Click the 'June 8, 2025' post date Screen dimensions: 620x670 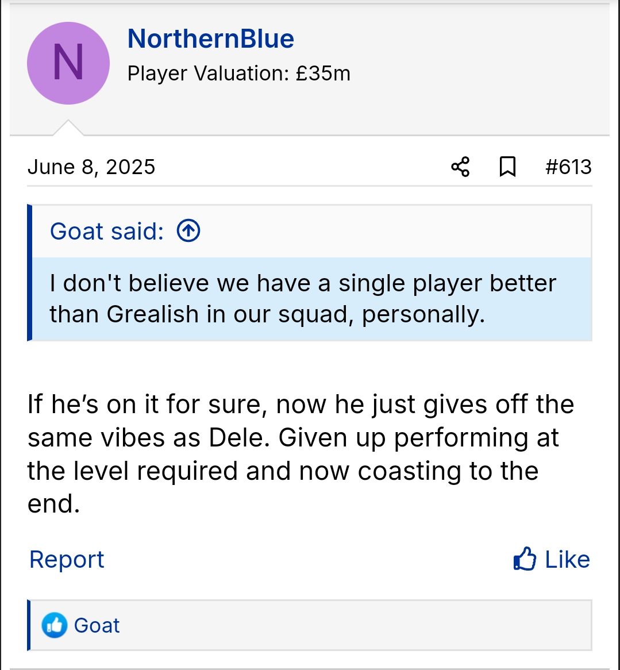coord(91,167)
